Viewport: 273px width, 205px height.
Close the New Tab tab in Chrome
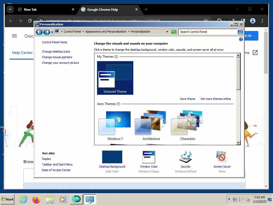pyautogui.click(x=73, y=9)
